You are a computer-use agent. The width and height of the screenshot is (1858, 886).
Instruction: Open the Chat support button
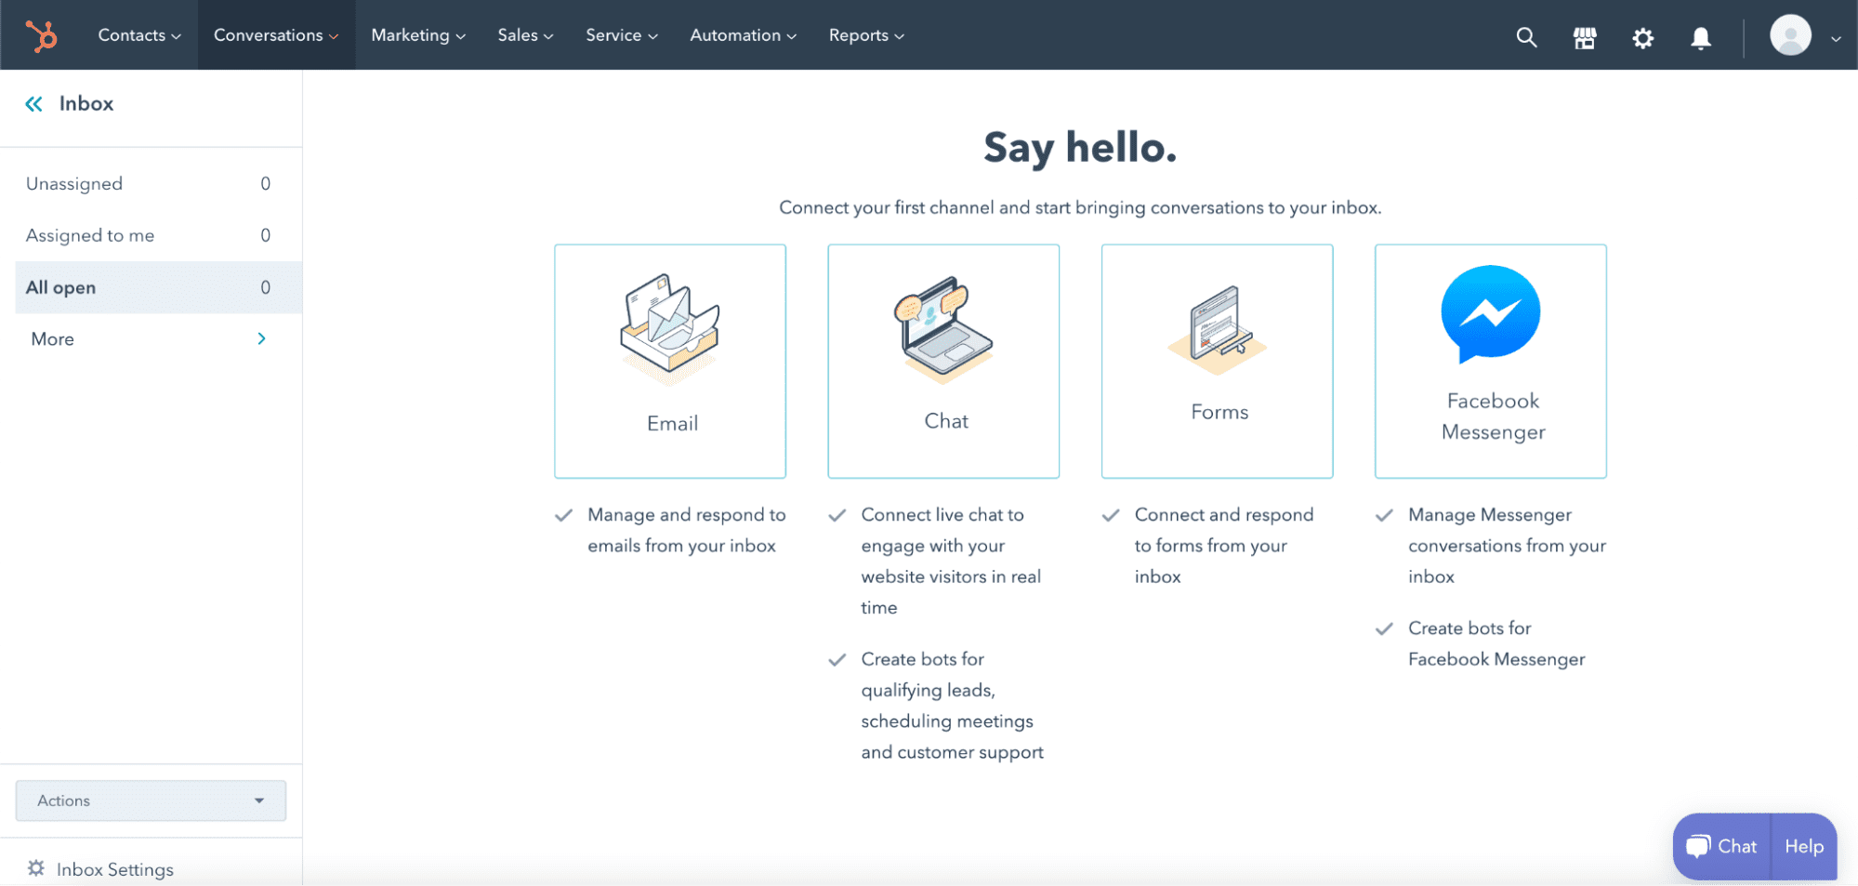point(1722,846)
